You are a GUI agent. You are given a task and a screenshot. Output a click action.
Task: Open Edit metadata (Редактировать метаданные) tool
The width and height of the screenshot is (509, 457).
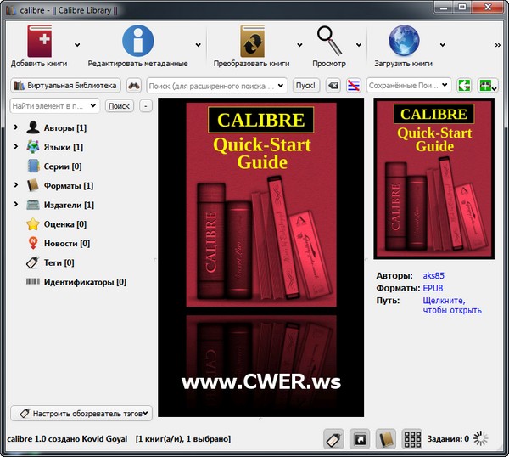pyautogui.click(x=137, y=41)
